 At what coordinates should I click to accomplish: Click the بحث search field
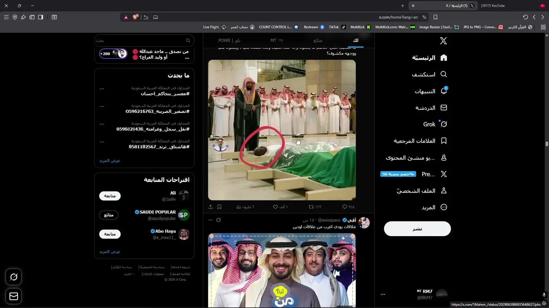pyautogui.click(x=145, y=40)
